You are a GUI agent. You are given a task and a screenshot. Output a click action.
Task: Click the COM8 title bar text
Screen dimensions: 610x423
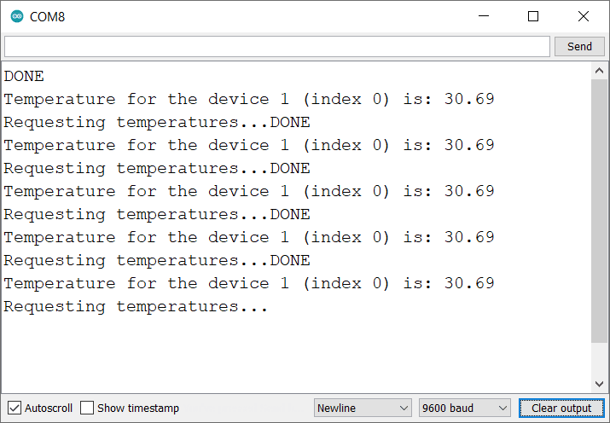pos(48,16)
